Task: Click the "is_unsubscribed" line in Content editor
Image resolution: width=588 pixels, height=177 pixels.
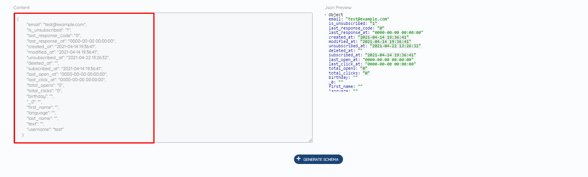Action: [x=49, y=30]
